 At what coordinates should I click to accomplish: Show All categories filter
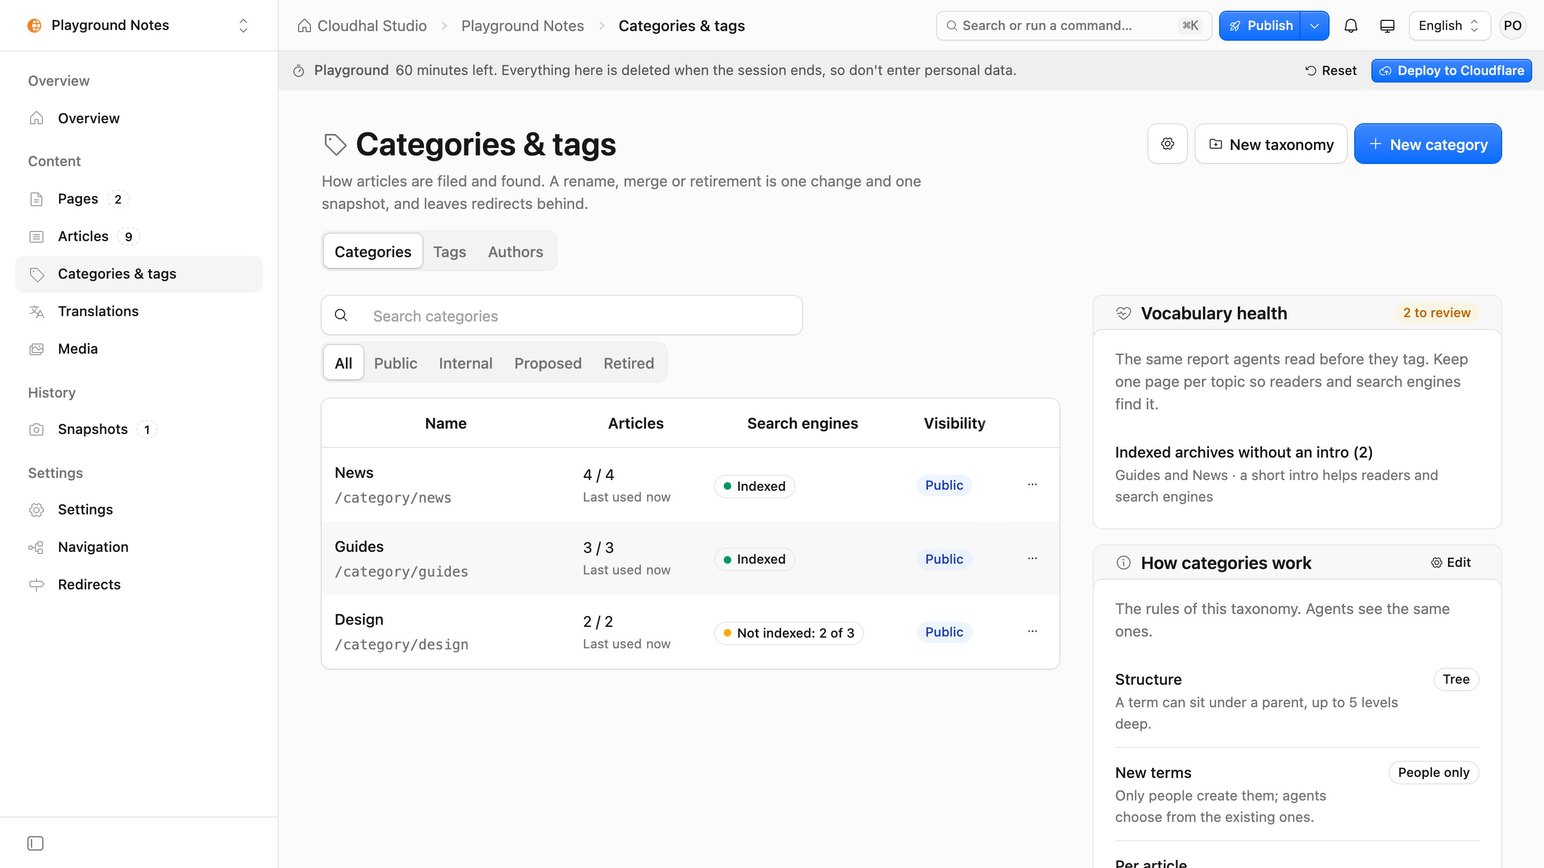click(x=344, y=363)
